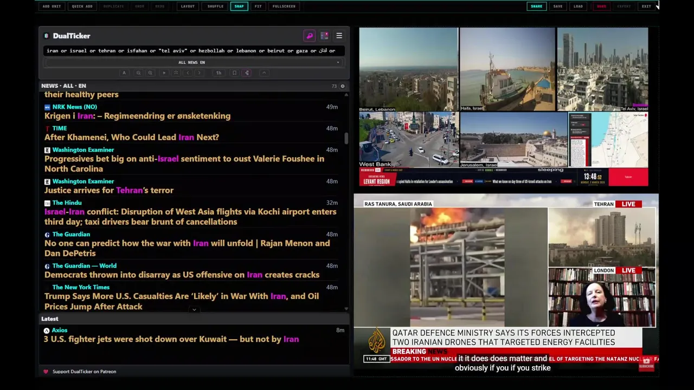This screenshot has width=694, height=390.
Task: Click the TIME source icon
Action: tap(47, 128)
